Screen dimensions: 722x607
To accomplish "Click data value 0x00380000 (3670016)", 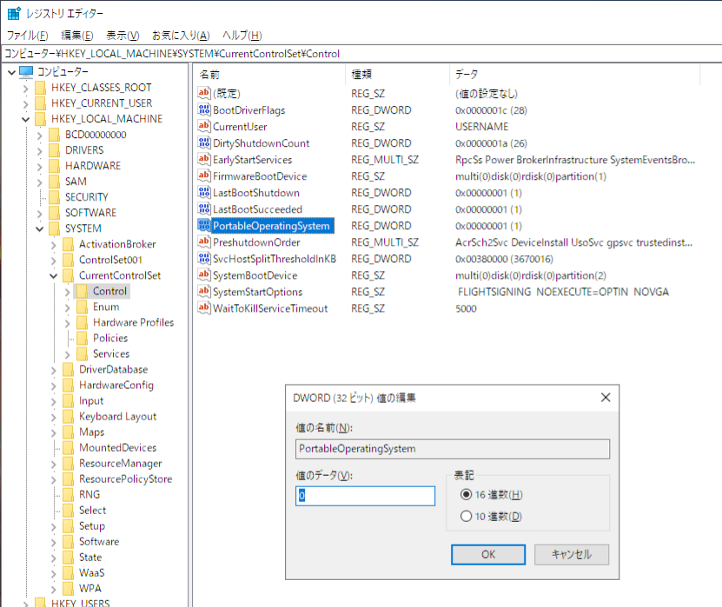I will click(504, 259).
